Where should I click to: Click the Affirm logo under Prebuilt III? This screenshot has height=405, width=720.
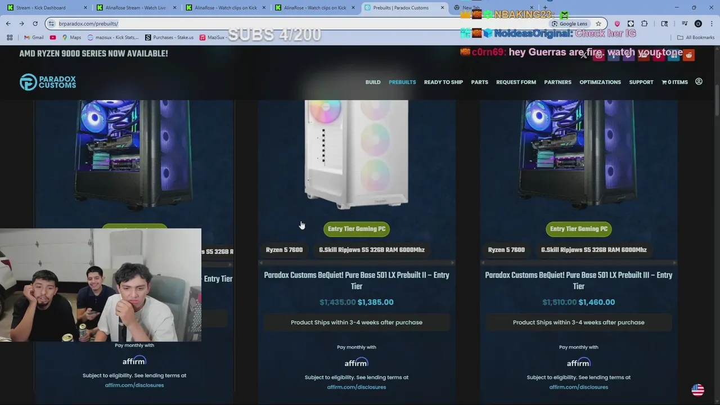click(x=579, y=362)
